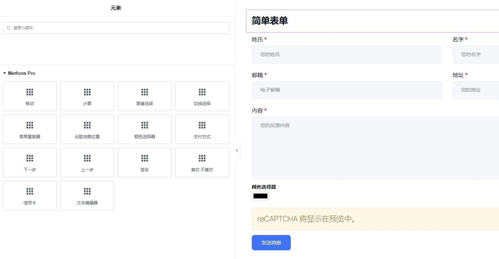The image size is (499, 259).
Task: Choose the 图像选择 (image select) widget
Action: coord(145,96)
